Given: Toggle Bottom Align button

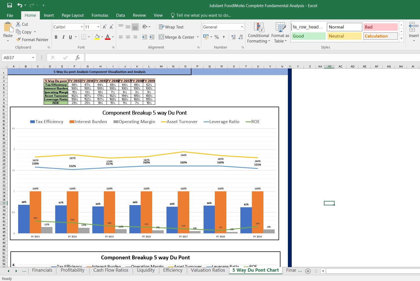Looking at the screenshot, I should tap(135, 27).
